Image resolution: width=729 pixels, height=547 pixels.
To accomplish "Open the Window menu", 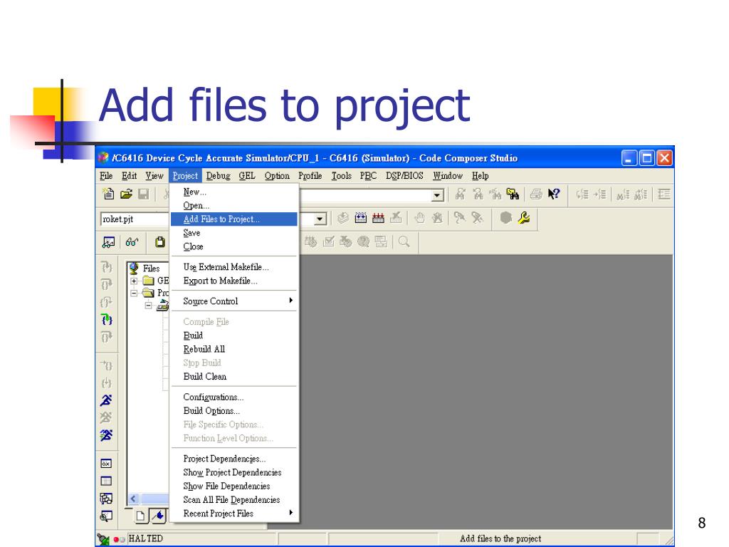I will pyautogui.click(x=447, y=176).
